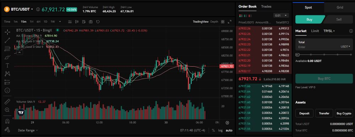
Task: Expand chart to fullscreen
Action: (230, 22)
